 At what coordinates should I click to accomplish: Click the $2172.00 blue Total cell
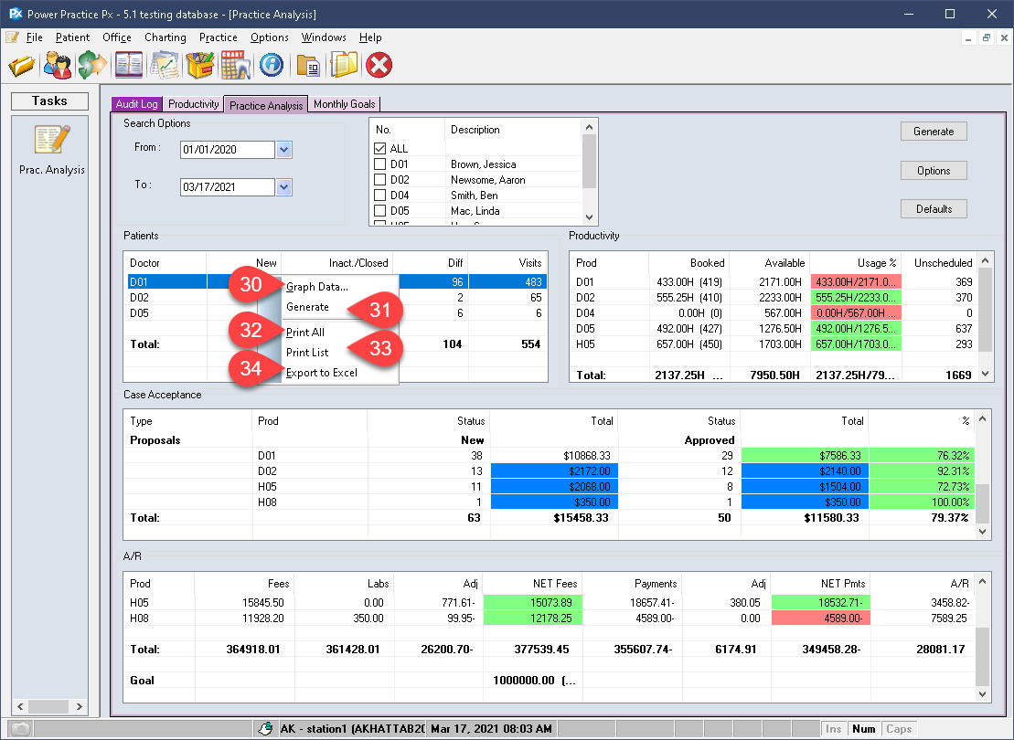554,471
